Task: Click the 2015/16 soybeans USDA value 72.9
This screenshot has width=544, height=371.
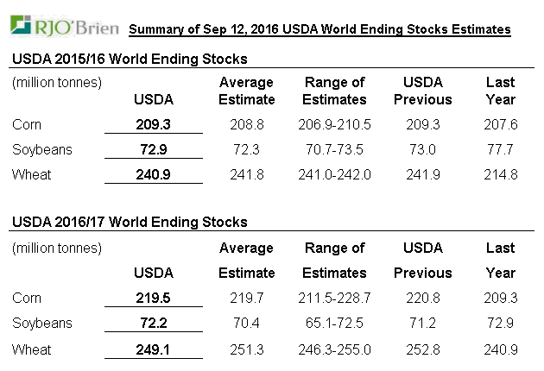Action: tap(154, 149)
